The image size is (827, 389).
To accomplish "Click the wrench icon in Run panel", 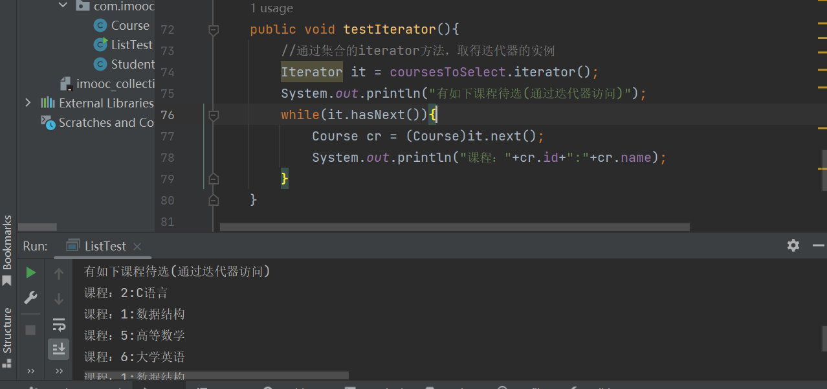I will coord(30,298).
